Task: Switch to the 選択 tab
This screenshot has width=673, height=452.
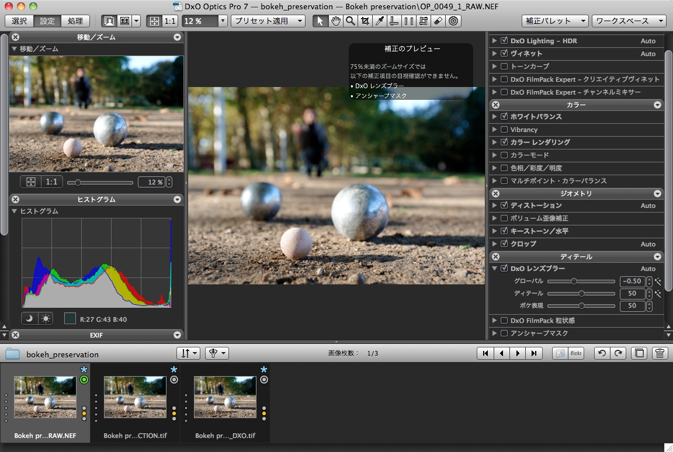Action: coord(19,21)
